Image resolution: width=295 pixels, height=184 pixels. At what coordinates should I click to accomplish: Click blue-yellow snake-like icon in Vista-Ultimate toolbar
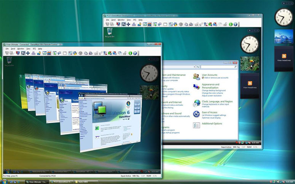(x=75, y=53)
